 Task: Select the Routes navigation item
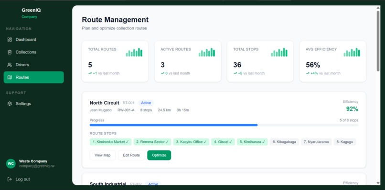pyautogui.click(x=33, y=77)
